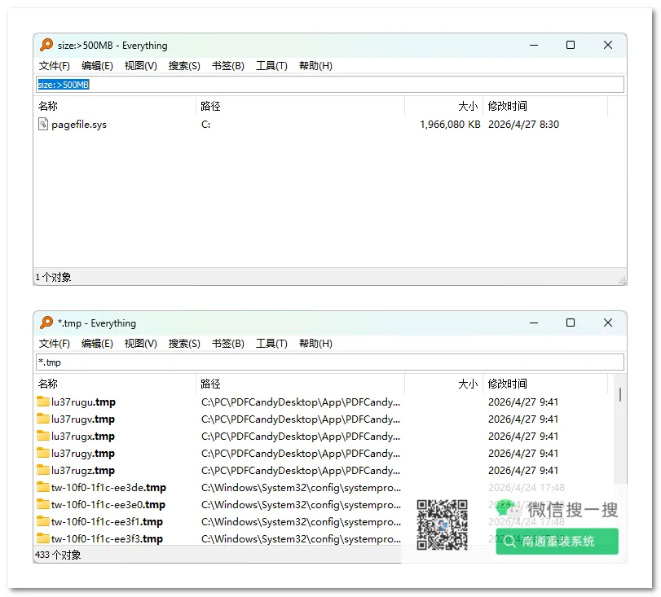
Task: Click folder icon of tw-10f0-1f1c-ee3f1.tmp
Action: pos(43,521)
